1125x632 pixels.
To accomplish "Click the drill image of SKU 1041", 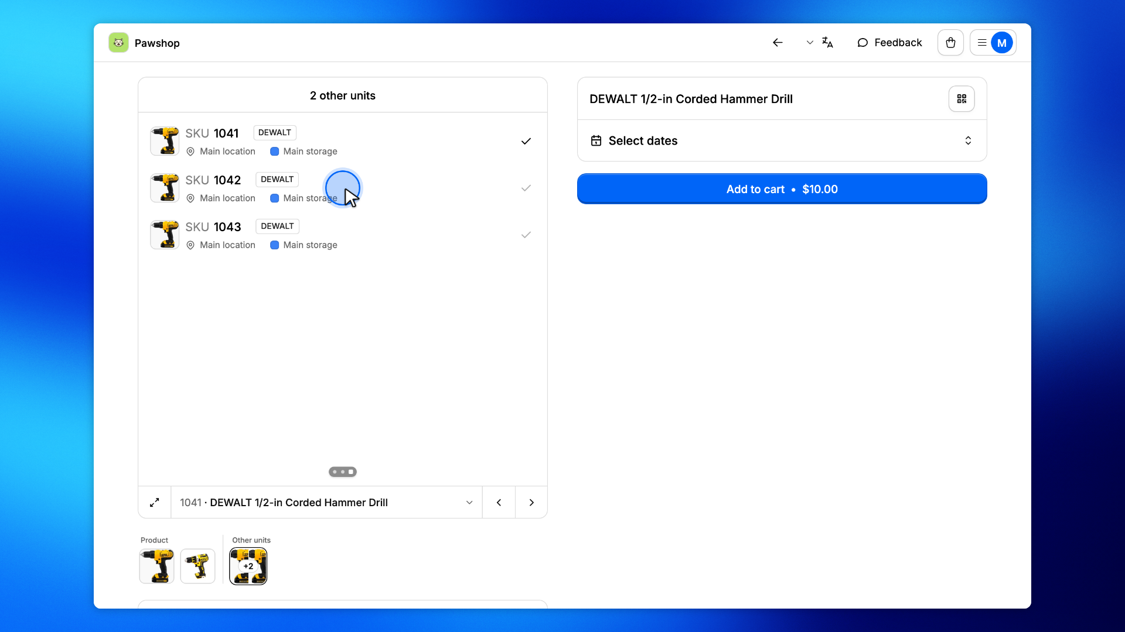I will click(165, 141).
